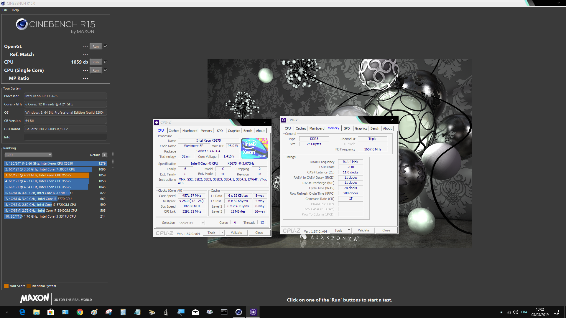Viewport: 566px width, 318px height.
Task: Run the CPU benchmark test
Action: pyautogui.click(x=96, y=62)
